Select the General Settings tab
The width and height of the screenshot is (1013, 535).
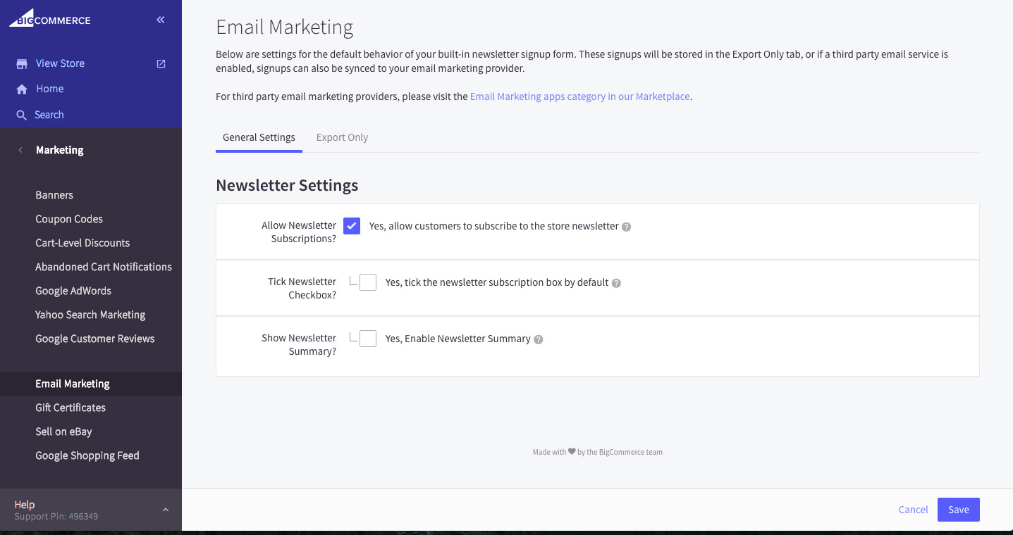[x=259, y=137]
